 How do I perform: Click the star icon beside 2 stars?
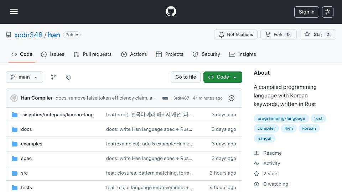coord(256,174)
